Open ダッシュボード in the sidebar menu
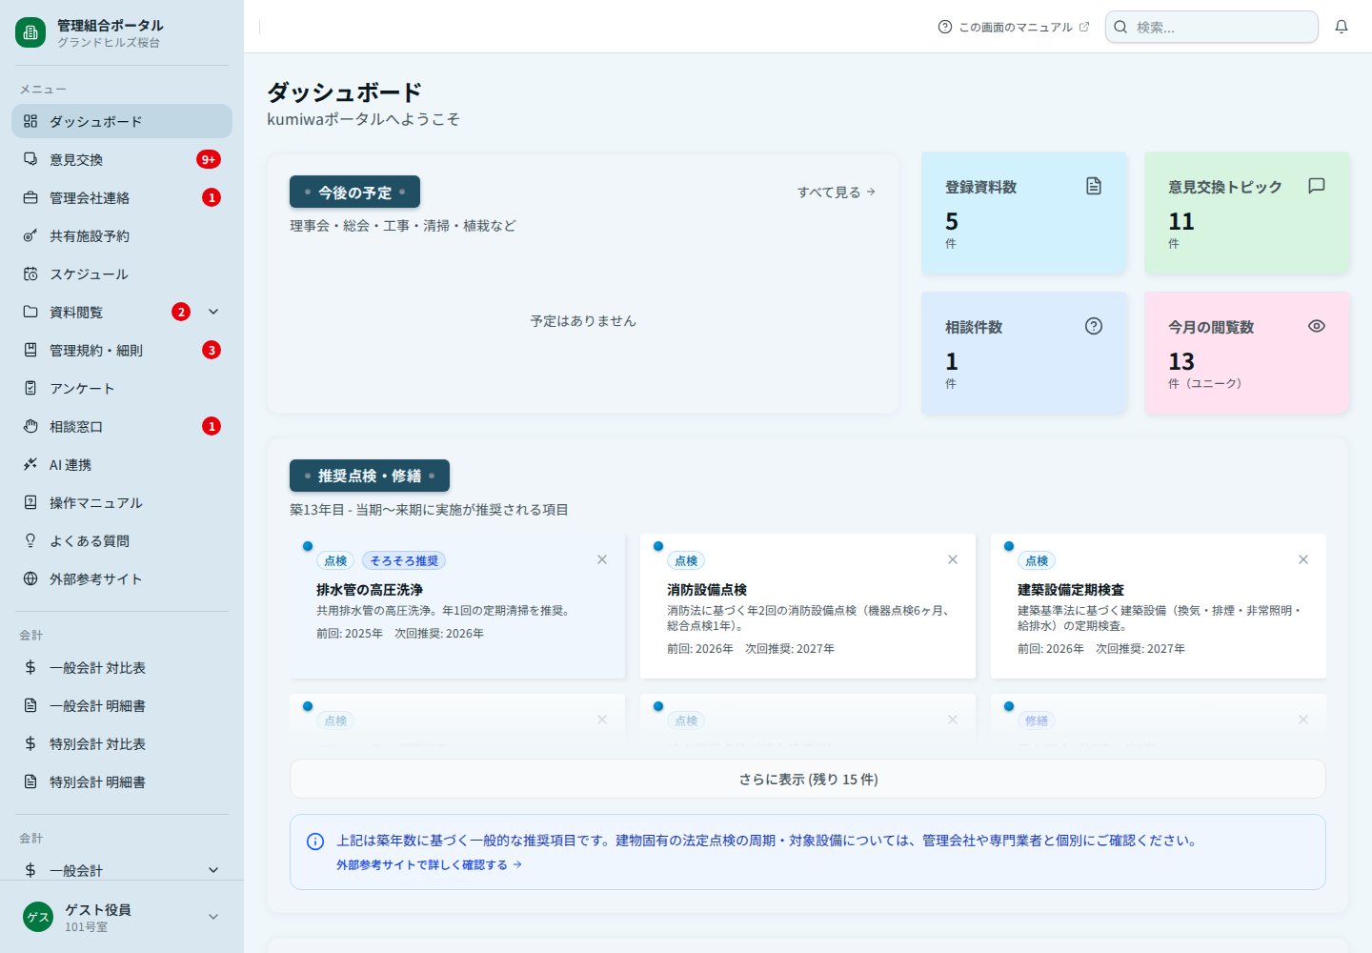Image resolution: width=1372 pixels, height=953 pixels. click(122, 121)
